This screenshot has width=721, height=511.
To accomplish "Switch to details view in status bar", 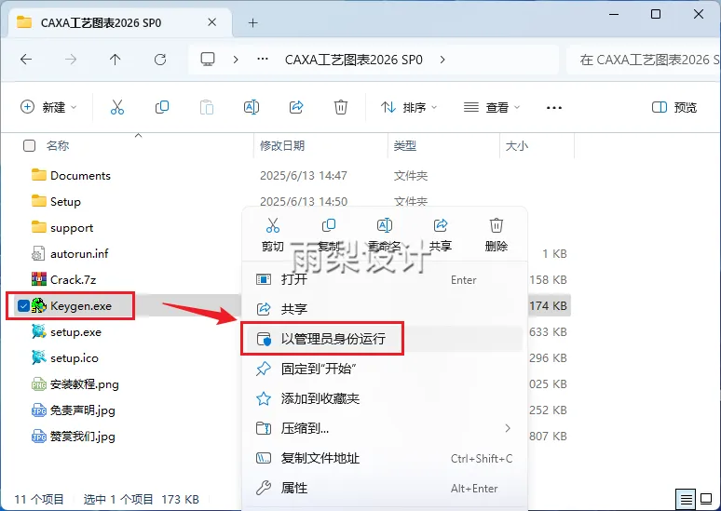I will point(686,499).
